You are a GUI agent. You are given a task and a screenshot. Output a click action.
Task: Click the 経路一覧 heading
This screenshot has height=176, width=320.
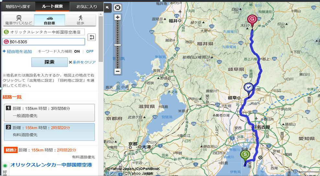[x=12, y=97]
